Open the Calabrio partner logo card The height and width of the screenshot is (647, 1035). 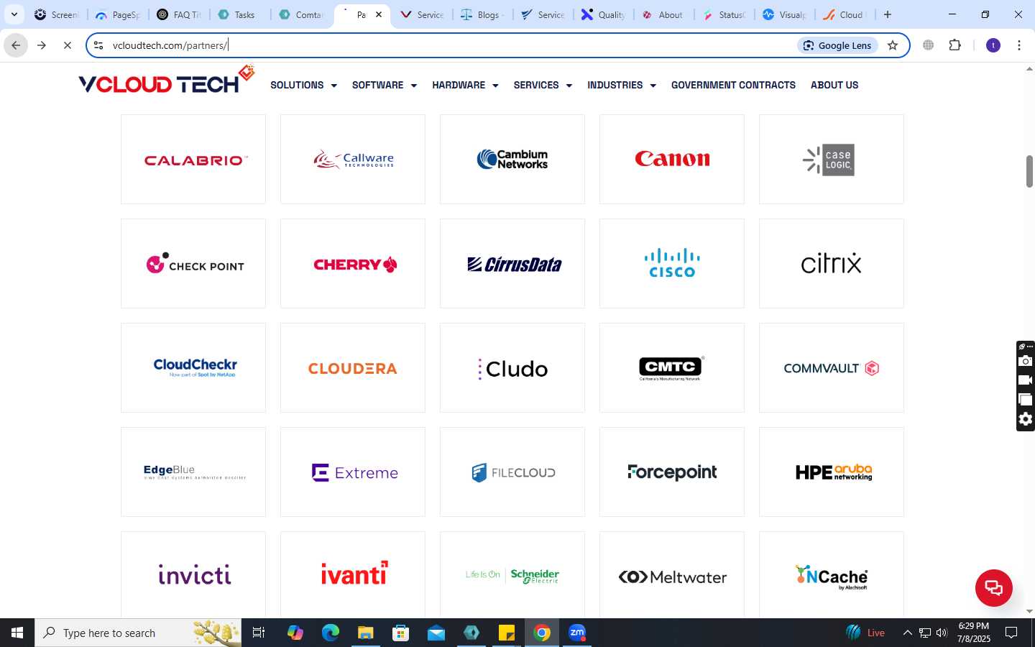tap(193, 159)
